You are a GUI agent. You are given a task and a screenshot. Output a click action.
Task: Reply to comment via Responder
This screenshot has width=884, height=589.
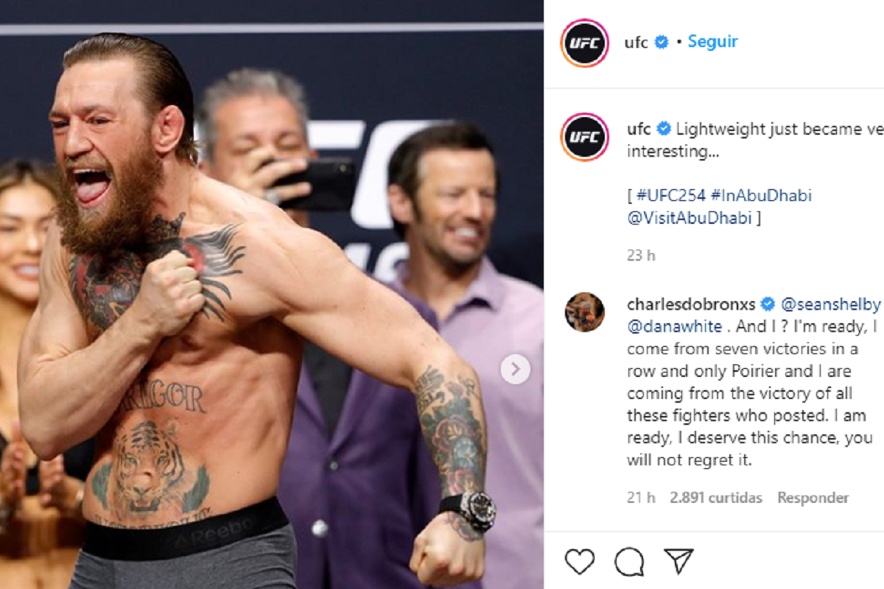click(813, 498)
